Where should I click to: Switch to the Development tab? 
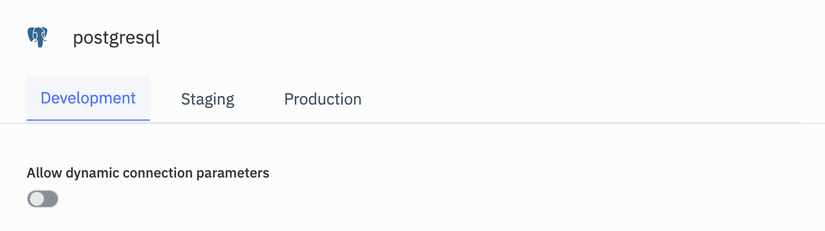(88, 98)
